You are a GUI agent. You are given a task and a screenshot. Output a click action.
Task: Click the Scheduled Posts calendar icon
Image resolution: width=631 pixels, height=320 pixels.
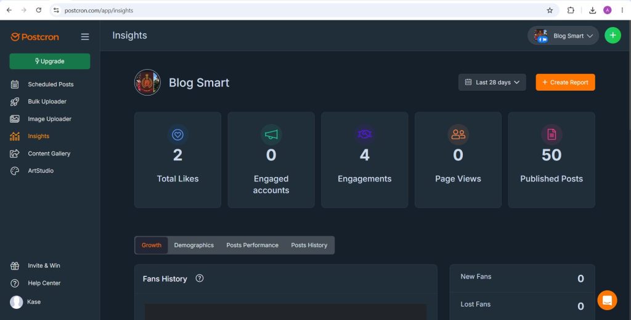coord(15,84)
